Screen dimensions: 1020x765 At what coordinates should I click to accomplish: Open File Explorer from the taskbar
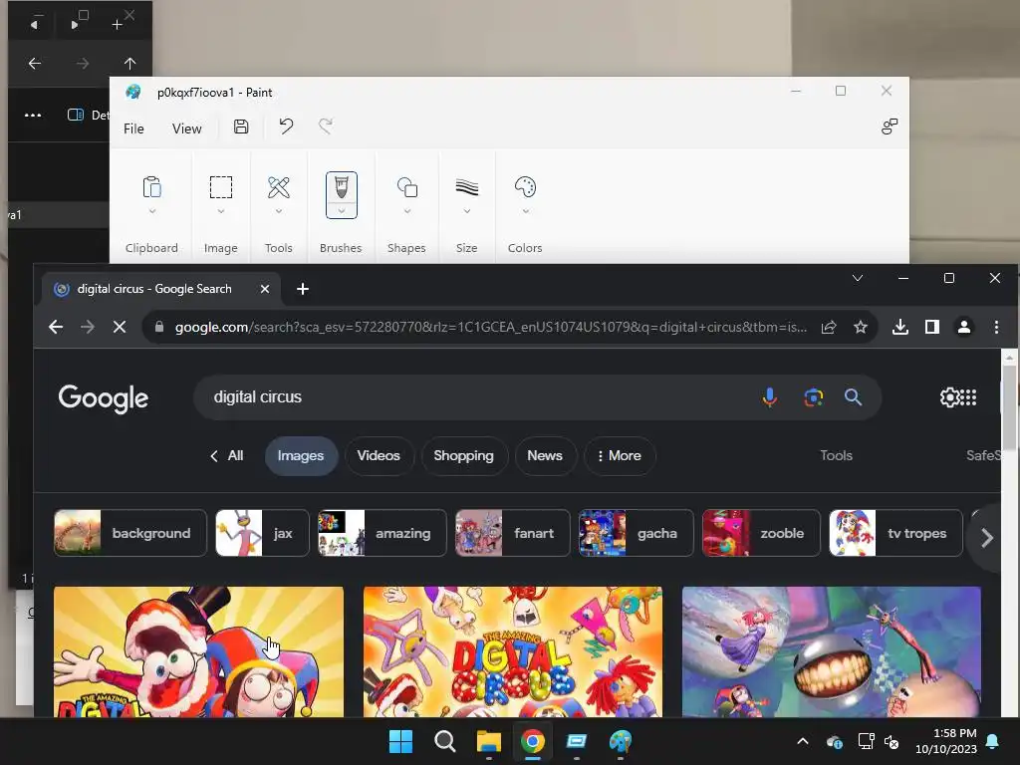point(488,741)
